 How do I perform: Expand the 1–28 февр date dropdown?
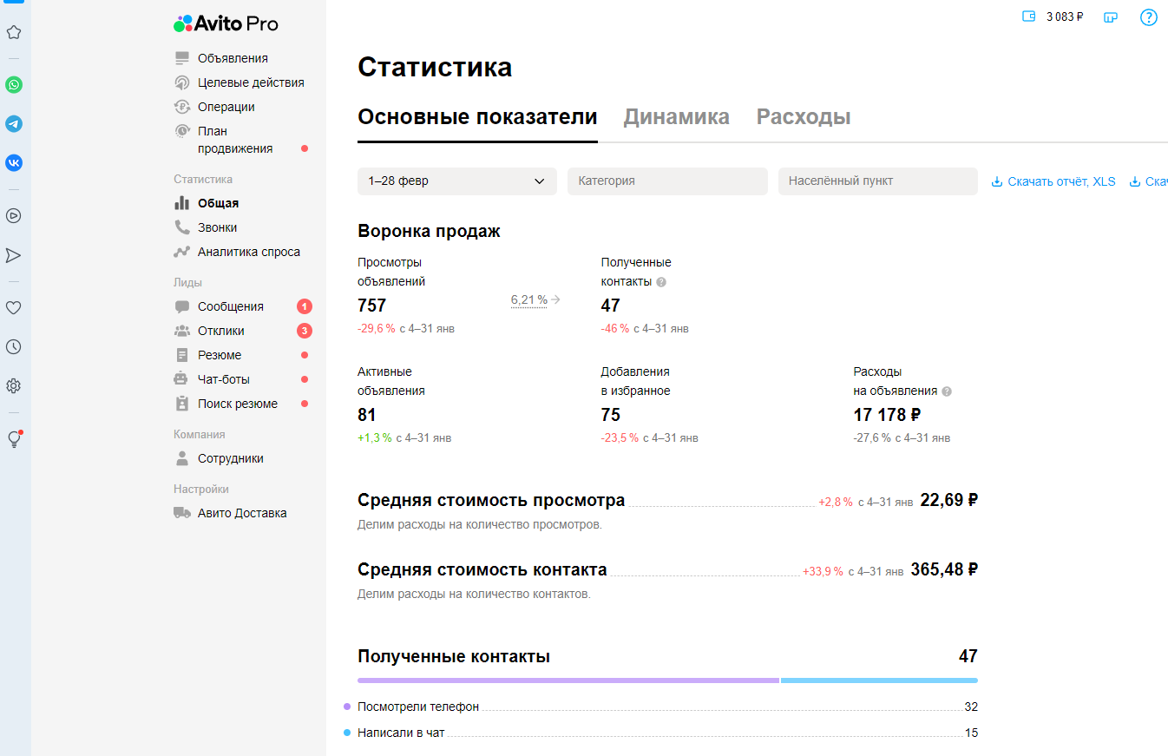456,181
